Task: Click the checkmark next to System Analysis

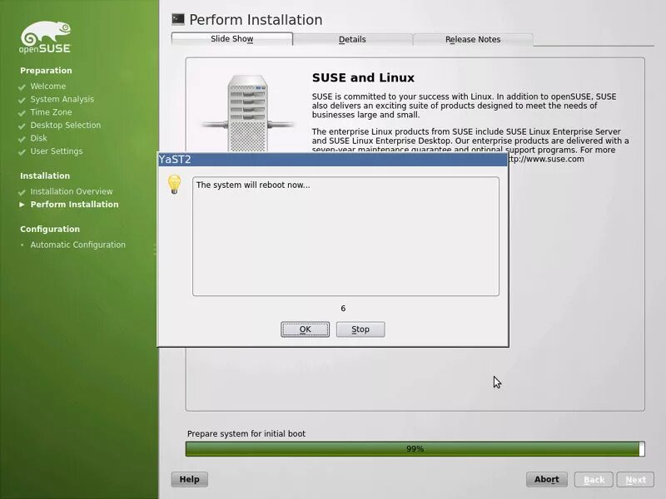Action: [x=22, y=100]
